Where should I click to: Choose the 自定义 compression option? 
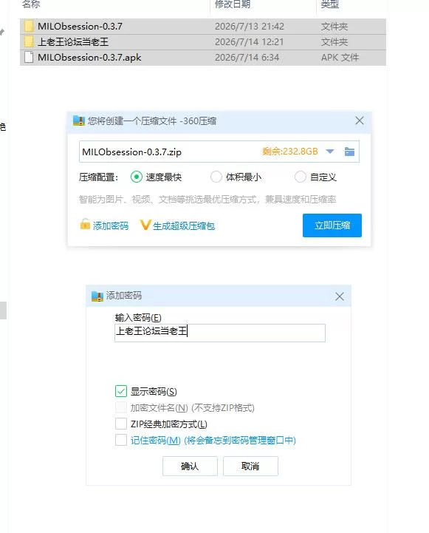click(x=300, y=177)
